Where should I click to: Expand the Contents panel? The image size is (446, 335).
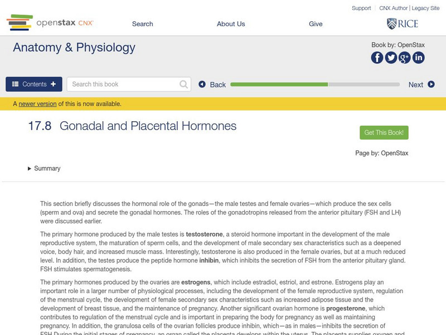[34, 84]
